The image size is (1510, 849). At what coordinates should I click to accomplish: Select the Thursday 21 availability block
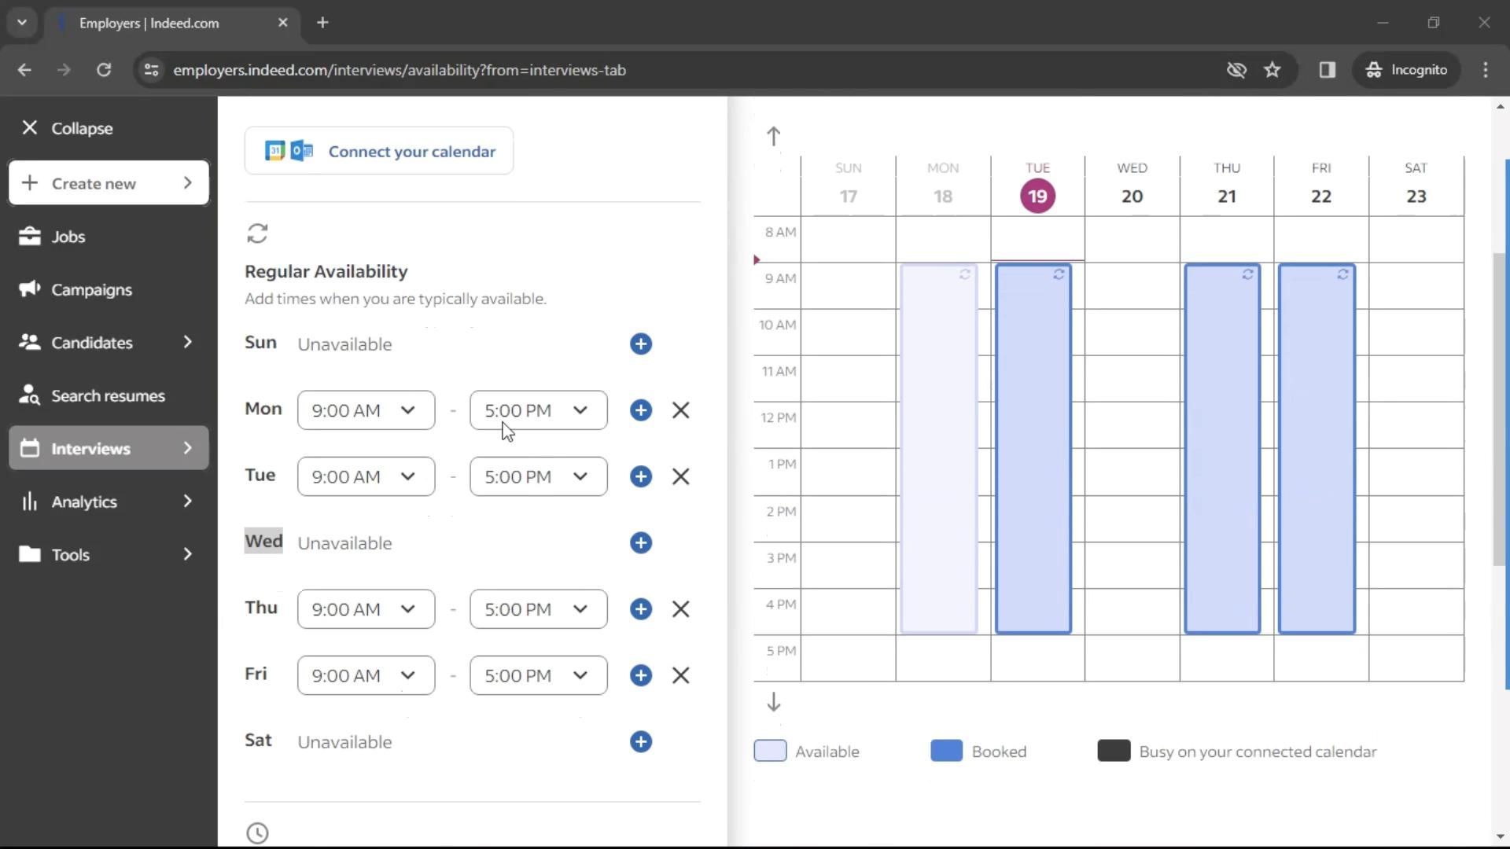pyautogui.click(x=1221, y=448)
